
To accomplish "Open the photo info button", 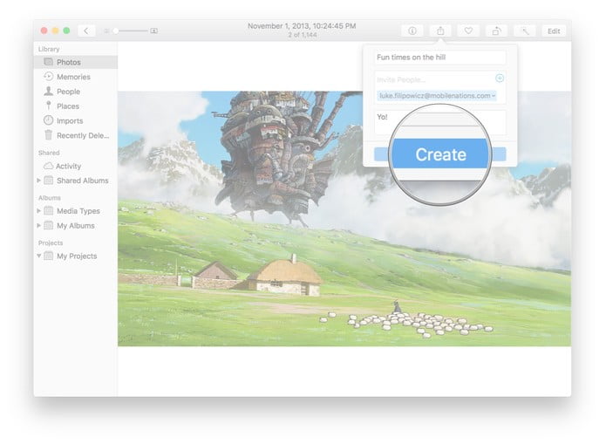I will 412,31.
